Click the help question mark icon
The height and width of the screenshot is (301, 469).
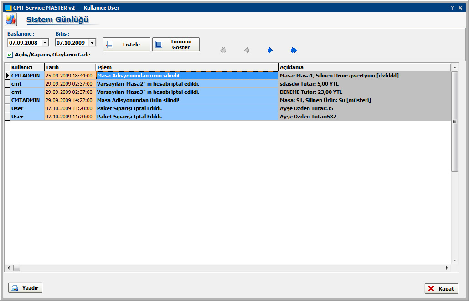[x=452, y=8]
